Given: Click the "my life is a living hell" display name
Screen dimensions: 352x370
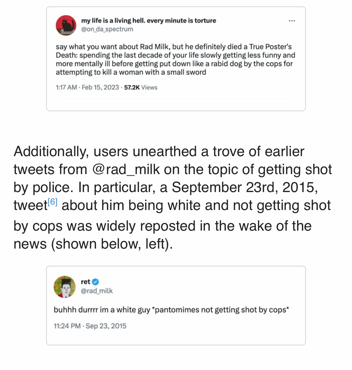Looking at the screenshot, I should point(148,21).
